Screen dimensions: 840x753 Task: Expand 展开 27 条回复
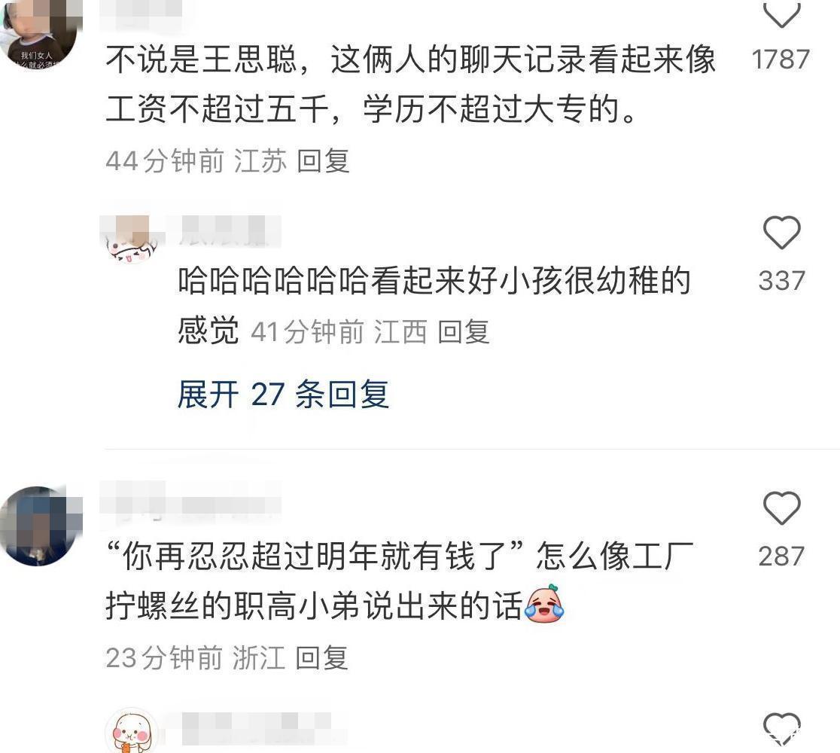(x=283, y=394)
